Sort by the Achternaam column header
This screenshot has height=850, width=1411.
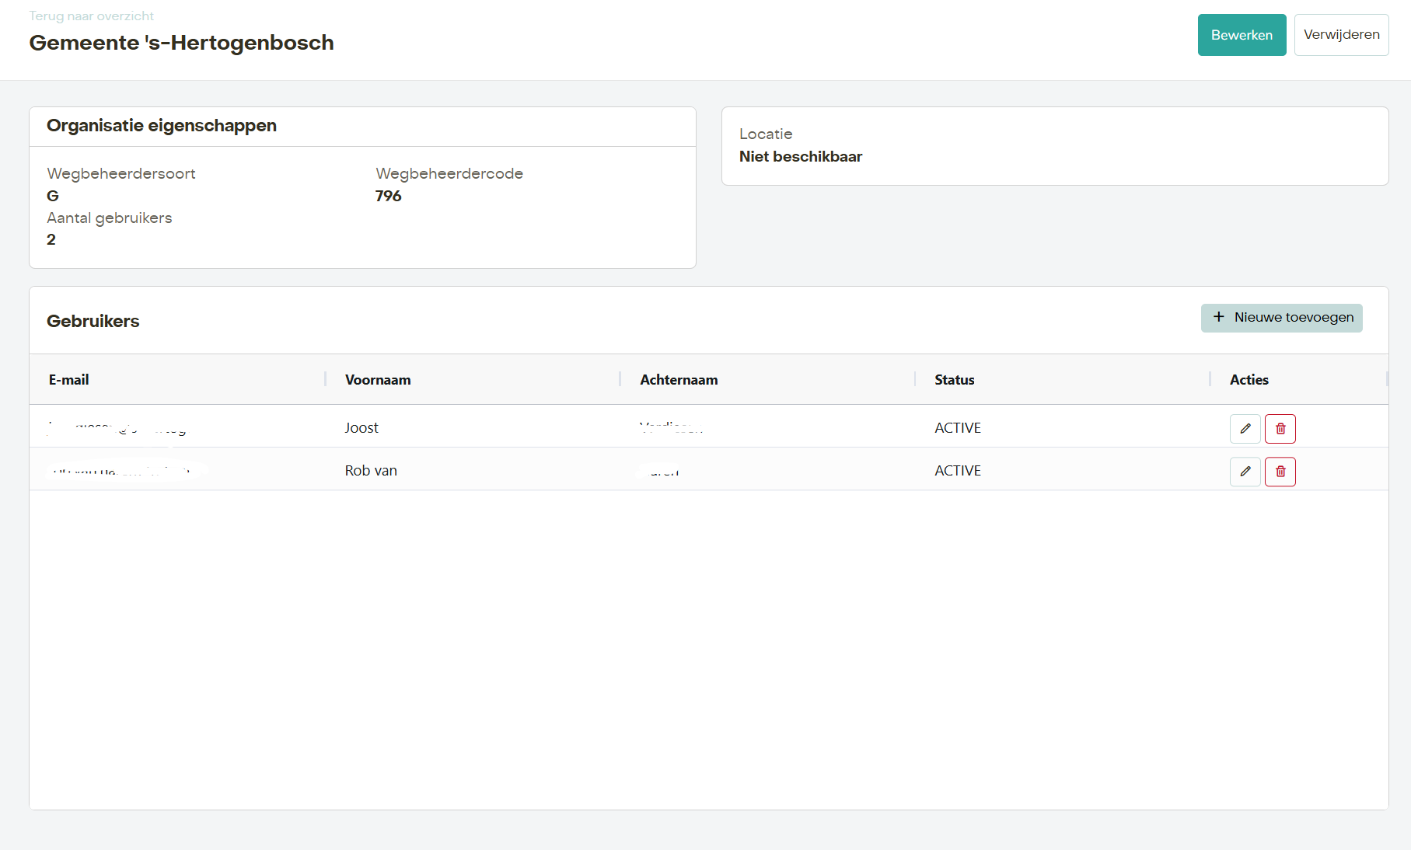point(679,379)
